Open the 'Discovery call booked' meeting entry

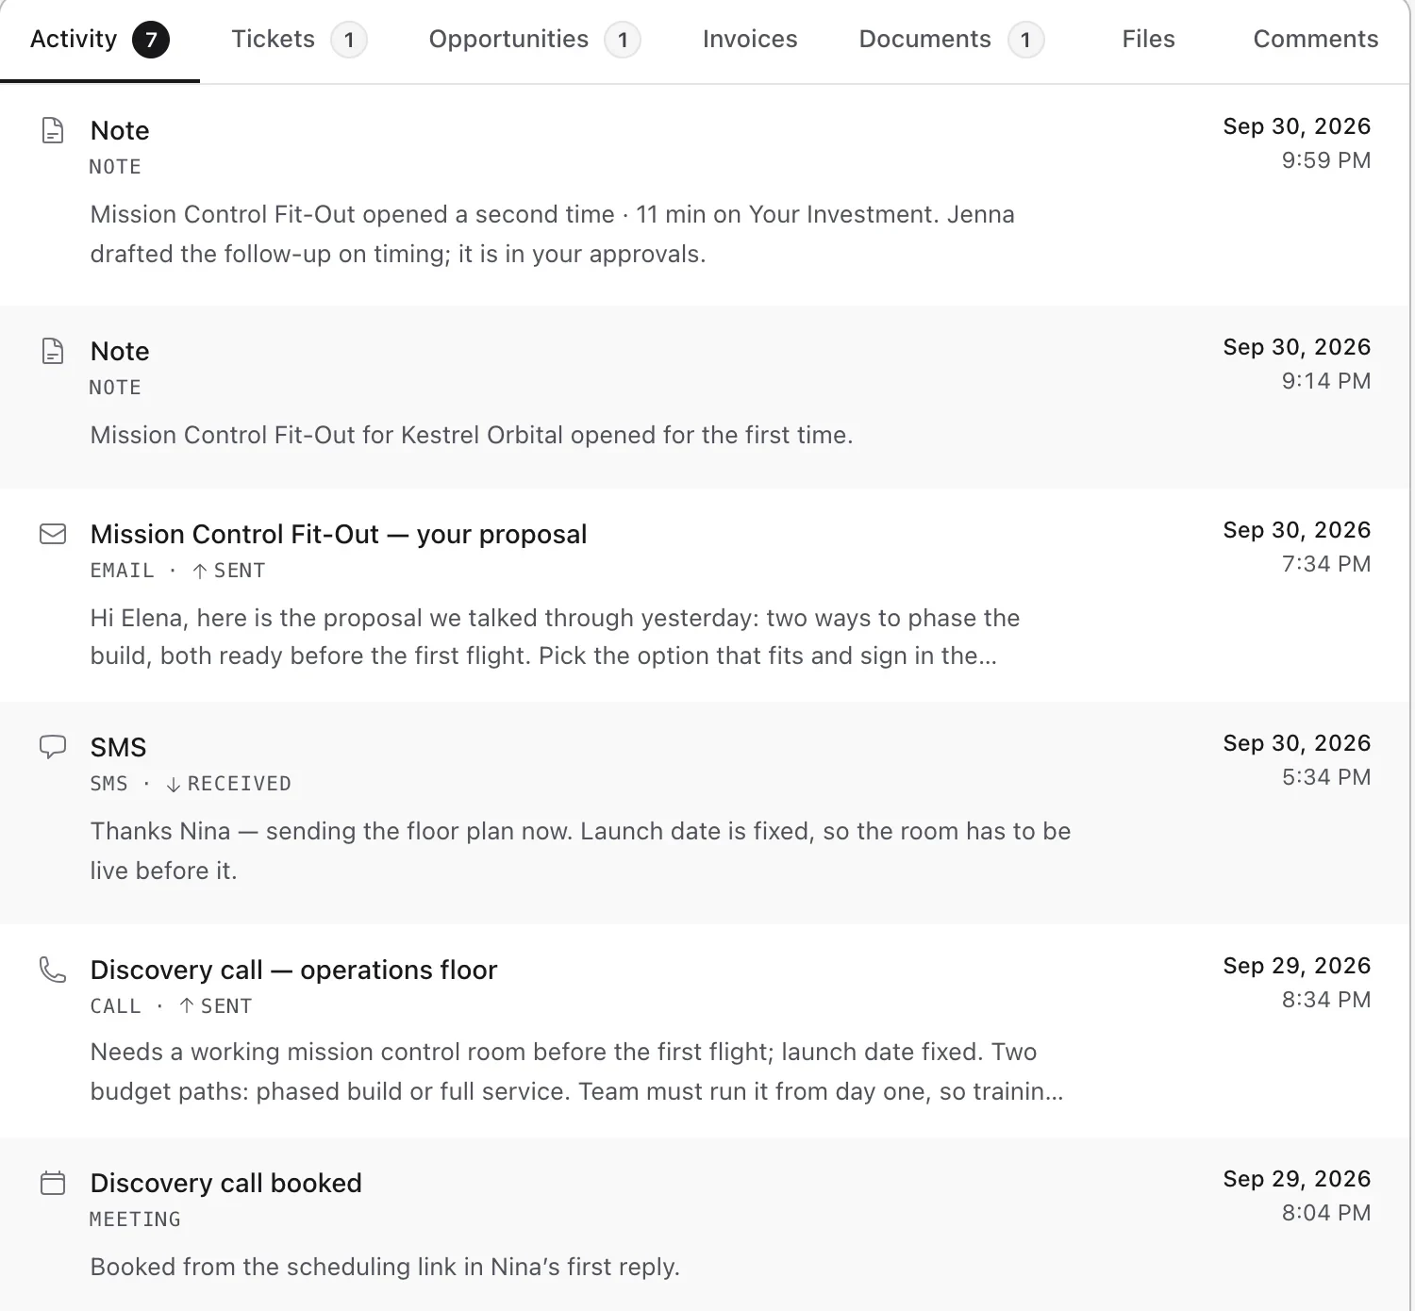click(226, 1183)
